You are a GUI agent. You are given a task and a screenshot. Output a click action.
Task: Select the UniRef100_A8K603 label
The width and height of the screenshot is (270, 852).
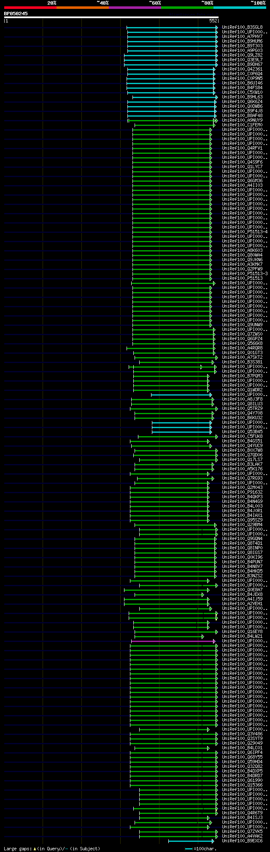(242, 251)
